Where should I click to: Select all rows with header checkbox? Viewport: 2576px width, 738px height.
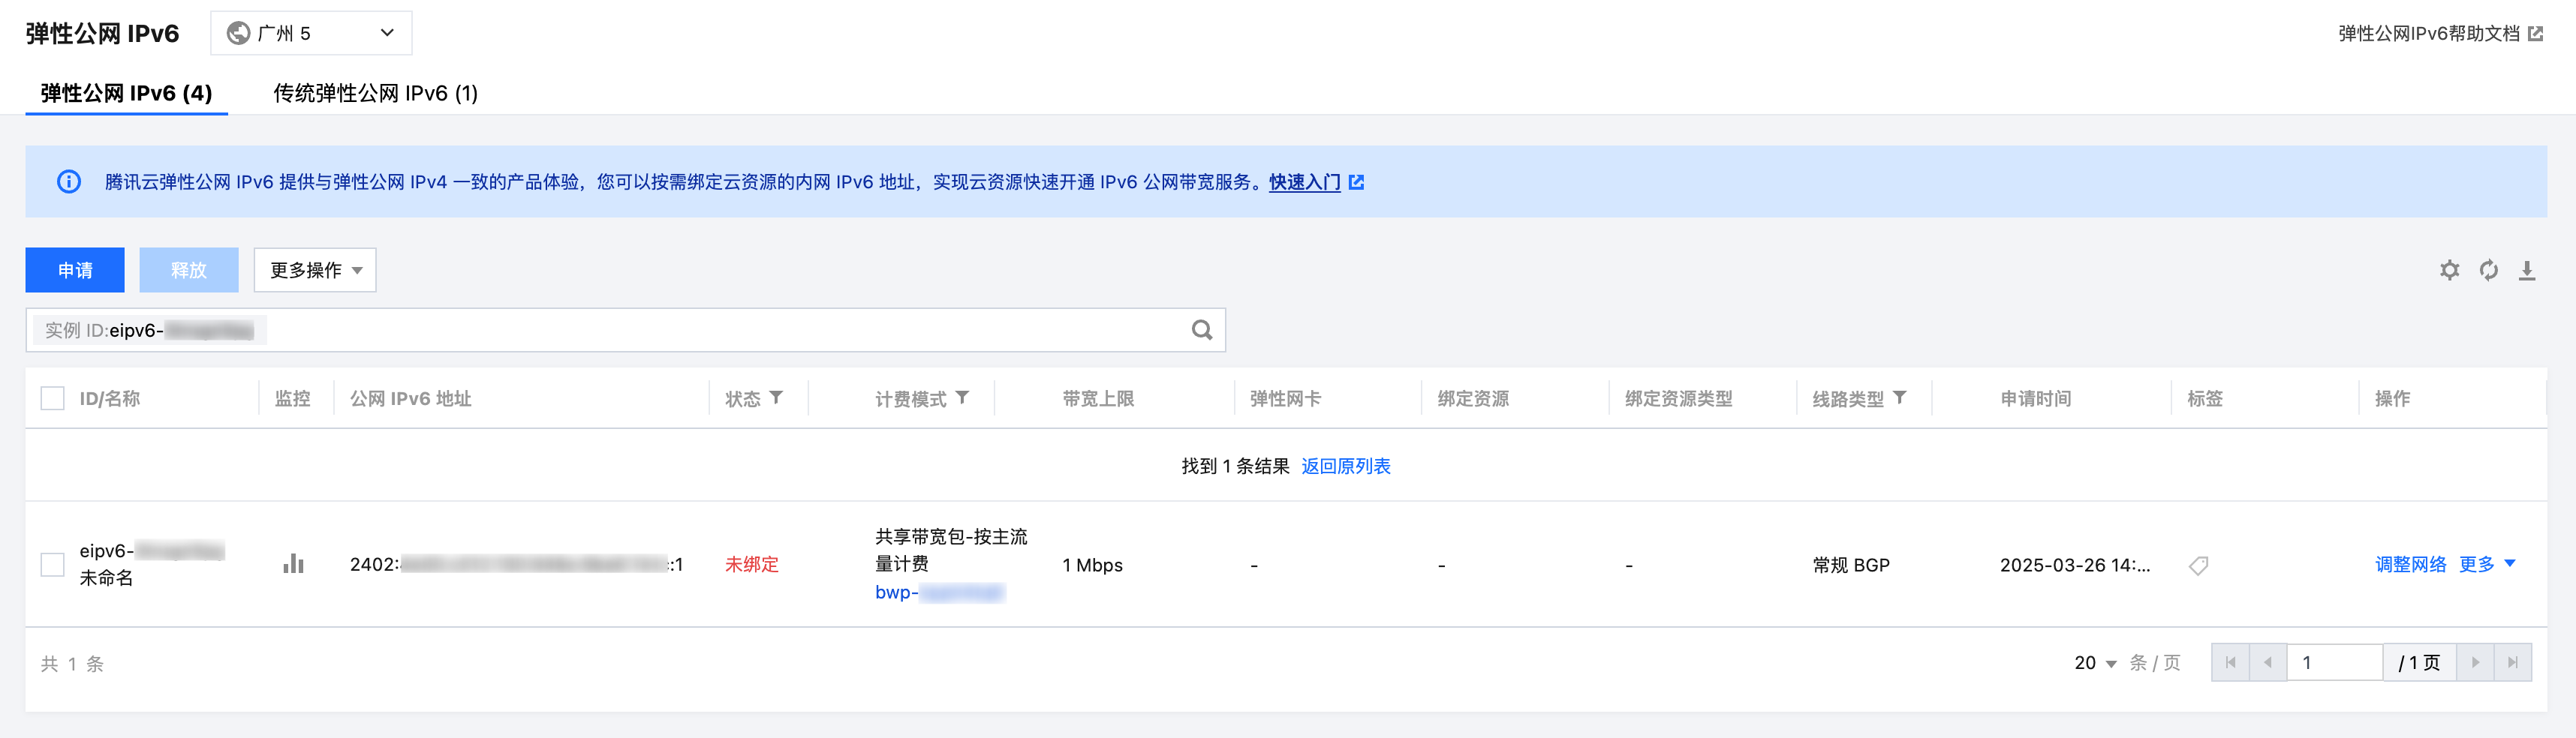click(x=52, y=398)
